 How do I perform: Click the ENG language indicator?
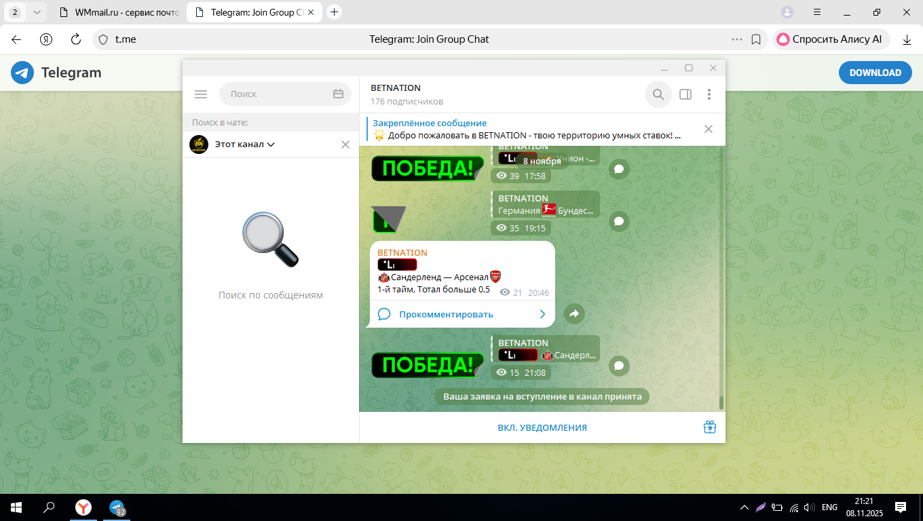point(829,507)
